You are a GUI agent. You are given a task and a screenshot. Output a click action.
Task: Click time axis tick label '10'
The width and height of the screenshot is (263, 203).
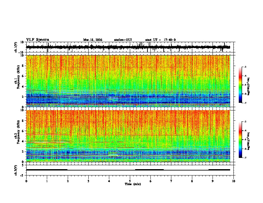tap(233, 181)
